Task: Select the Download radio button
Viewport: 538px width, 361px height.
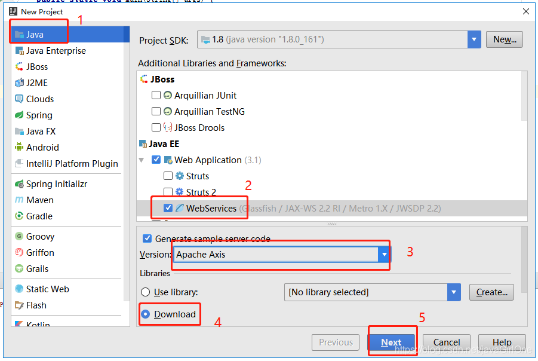Action: pos(146,314)
